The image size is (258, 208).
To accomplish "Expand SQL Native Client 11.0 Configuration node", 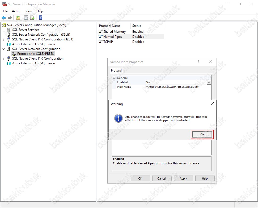I will (4, 59).
